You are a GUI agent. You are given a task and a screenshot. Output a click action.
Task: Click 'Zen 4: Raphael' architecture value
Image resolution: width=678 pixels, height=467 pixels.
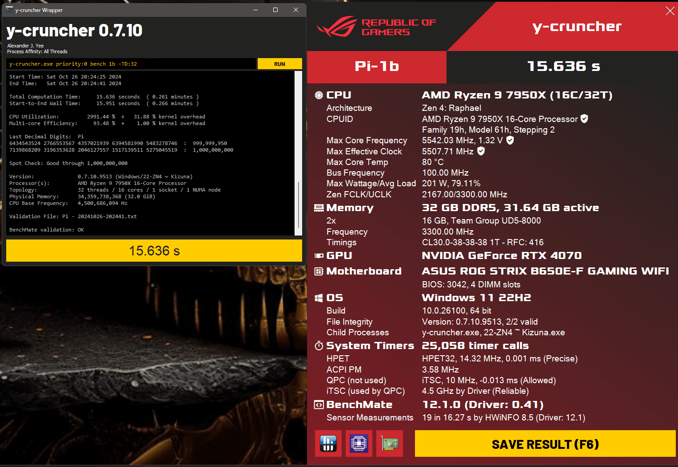pyautogui.click(x=451, y=108)
